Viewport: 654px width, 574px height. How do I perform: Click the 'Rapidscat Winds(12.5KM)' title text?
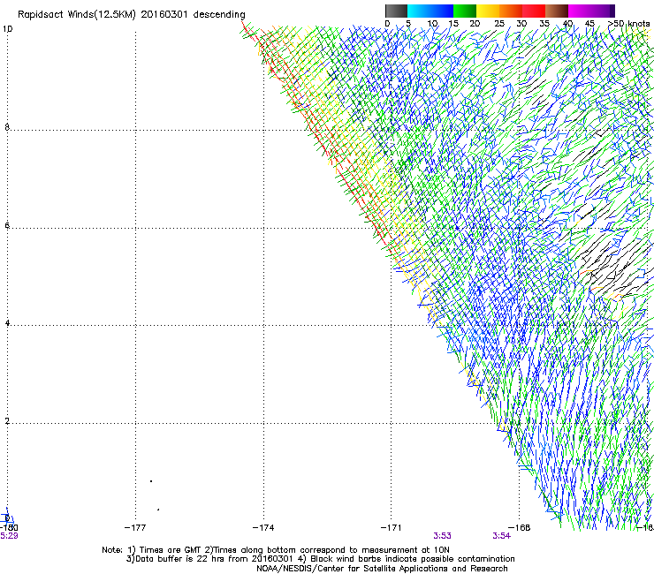click(x=77, y=15)
